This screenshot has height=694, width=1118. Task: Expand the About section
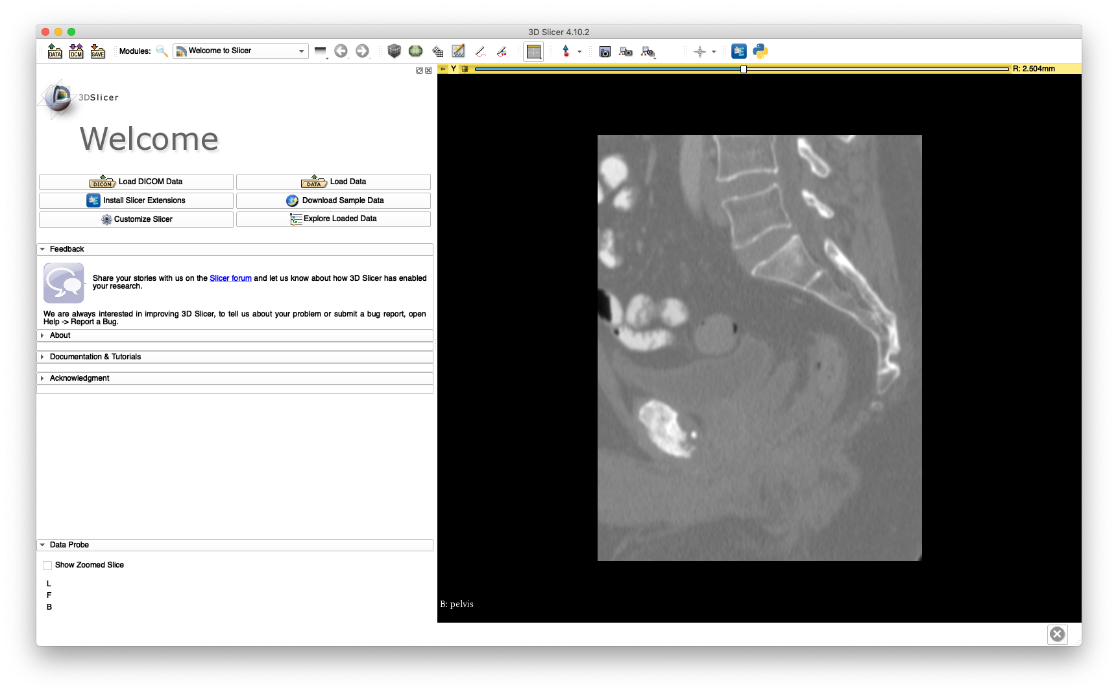pyautogui.click(x=235, y=335)
